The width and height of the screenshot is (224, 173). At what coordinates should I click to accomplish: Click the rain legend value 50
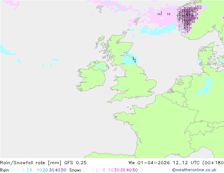point(64,170)
